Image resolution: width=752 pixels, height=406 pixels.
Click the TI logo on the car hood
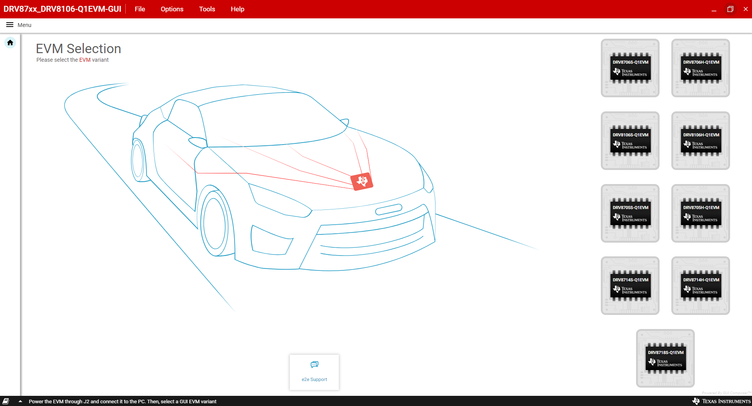[x=362, y=181]
